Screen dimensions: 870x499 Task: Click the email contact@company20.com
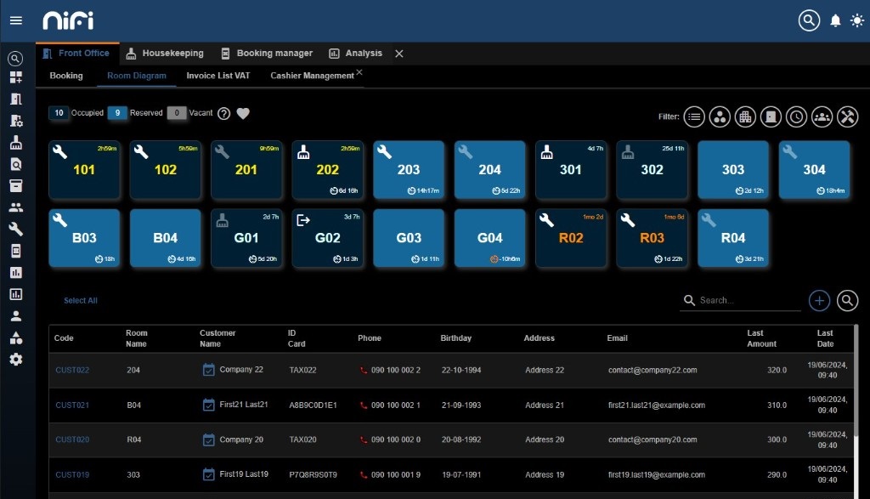652,439
